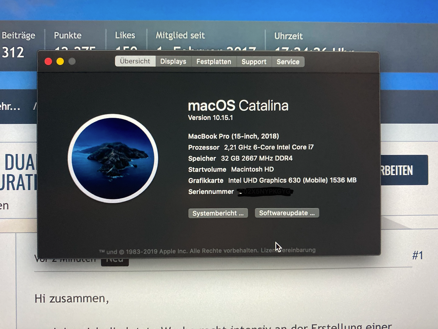Open the Lizenzvereinbarung link in the footer
This screenshot has width=438, height=329.
(288, 250)
